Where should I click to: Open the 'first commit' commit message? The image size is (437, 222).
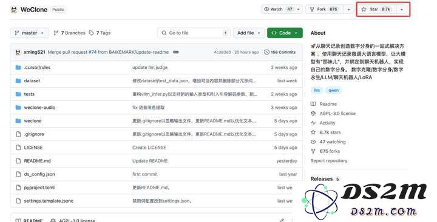point(145,174)
